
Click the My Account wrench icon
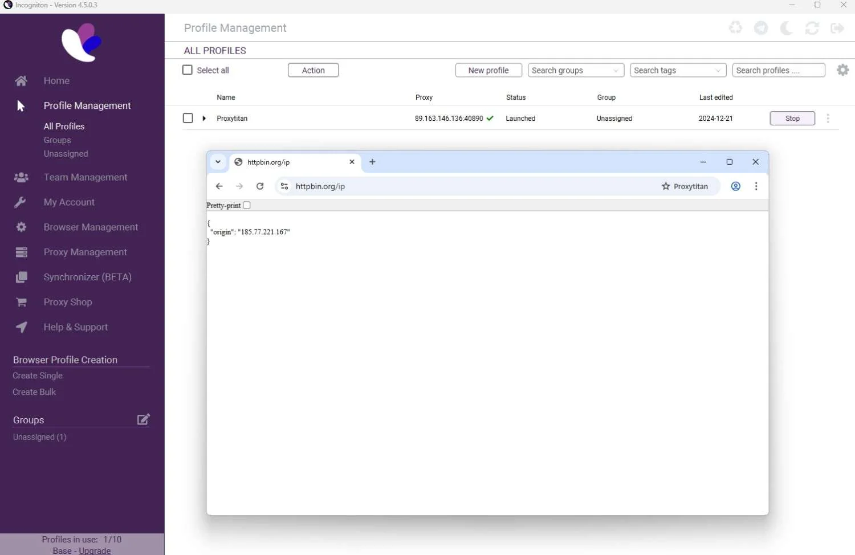[x=20, y=202]
